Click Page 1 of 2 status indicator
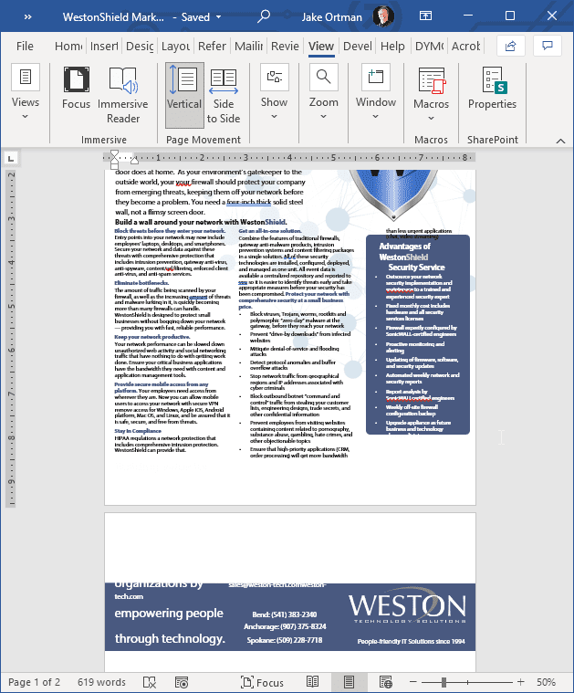This screenshot has height=693, width=574. point(34,682)
